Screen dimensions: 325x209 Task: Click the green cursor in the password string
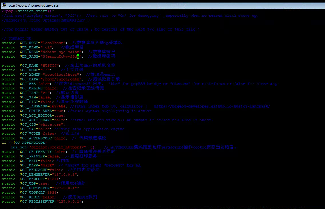(78, 57)
